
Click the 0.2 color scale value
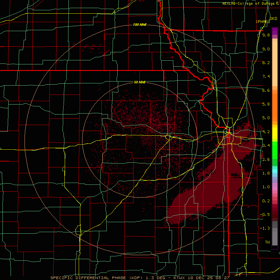pyautogui.click(x=266, y=201)
